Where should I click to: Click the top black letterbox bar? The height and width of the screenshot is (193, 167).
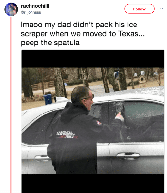(93, 59)
